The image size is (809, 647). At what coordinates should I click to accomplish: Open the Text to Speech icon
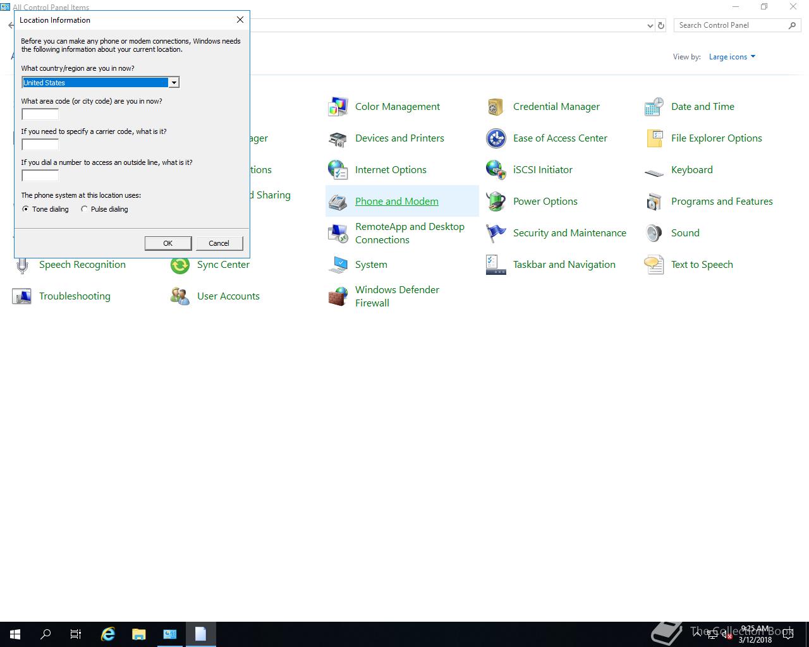pyautogui.click(x=654, y=265)
